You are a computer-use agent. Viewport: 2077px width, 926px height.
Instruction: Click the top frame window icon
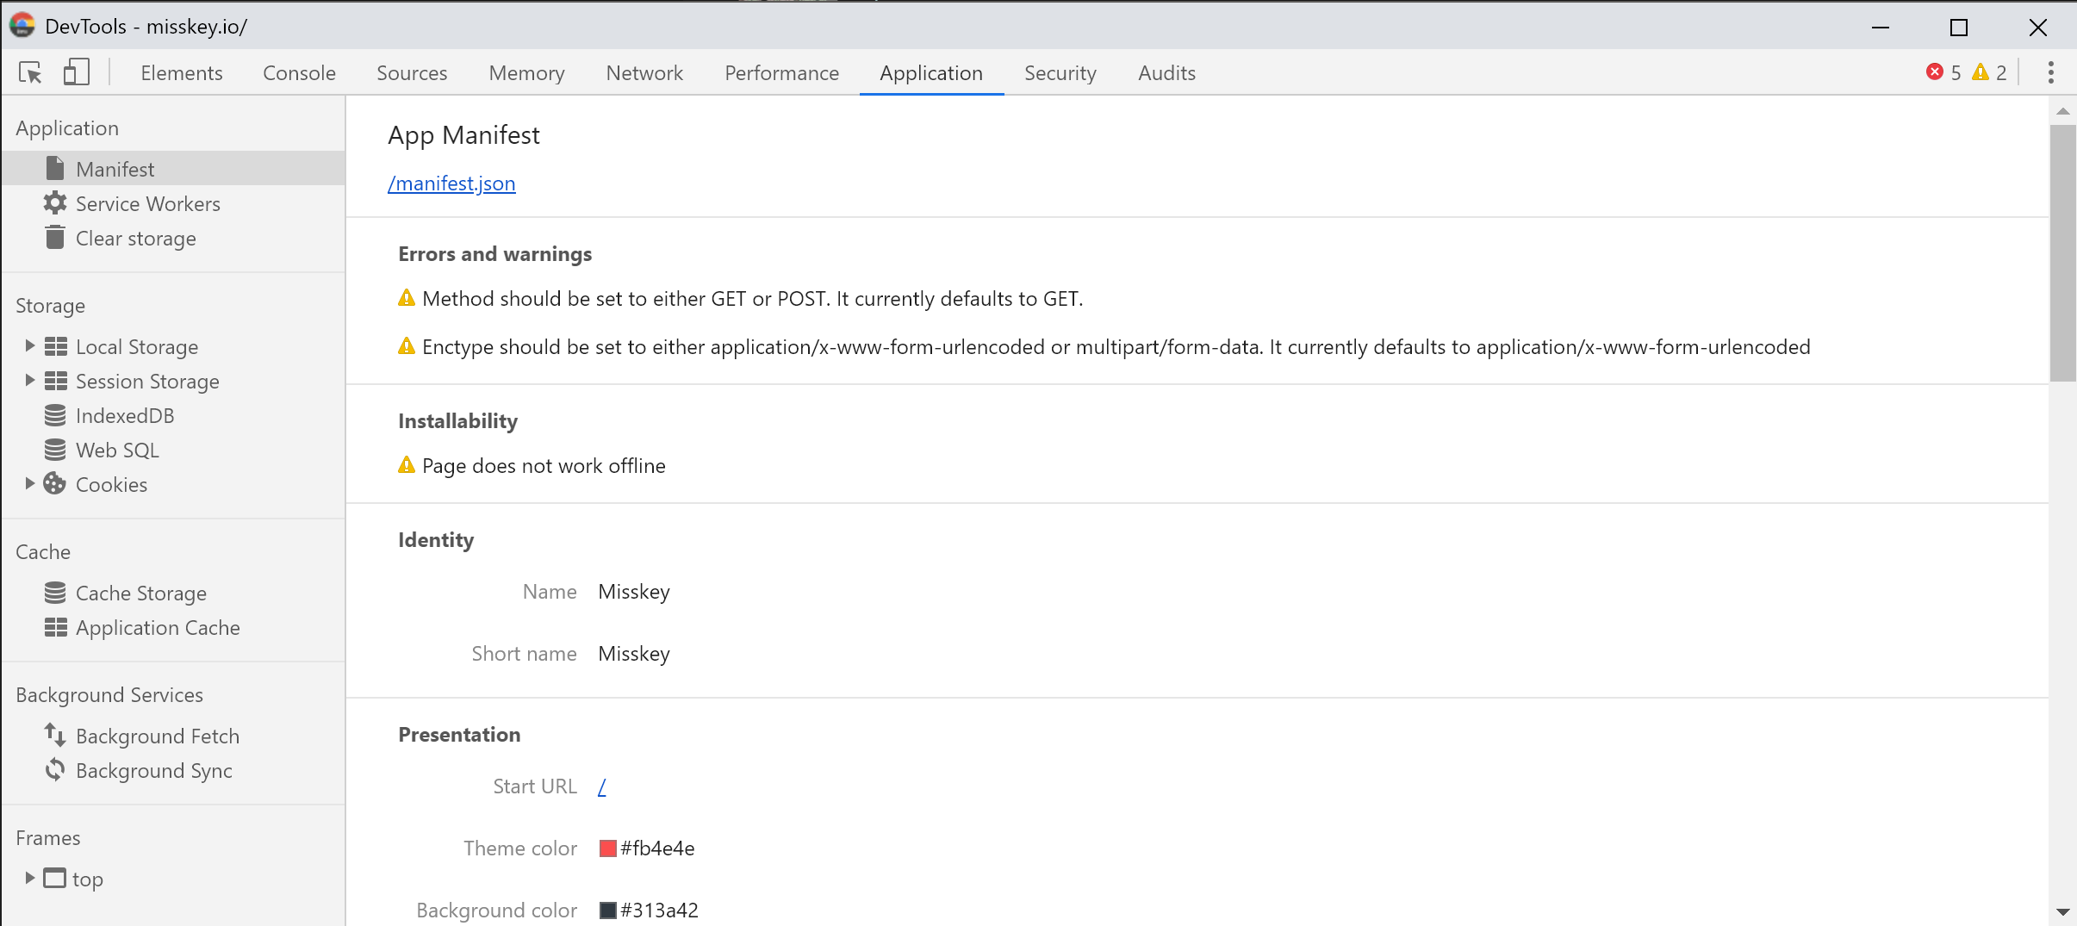point(55,878)
